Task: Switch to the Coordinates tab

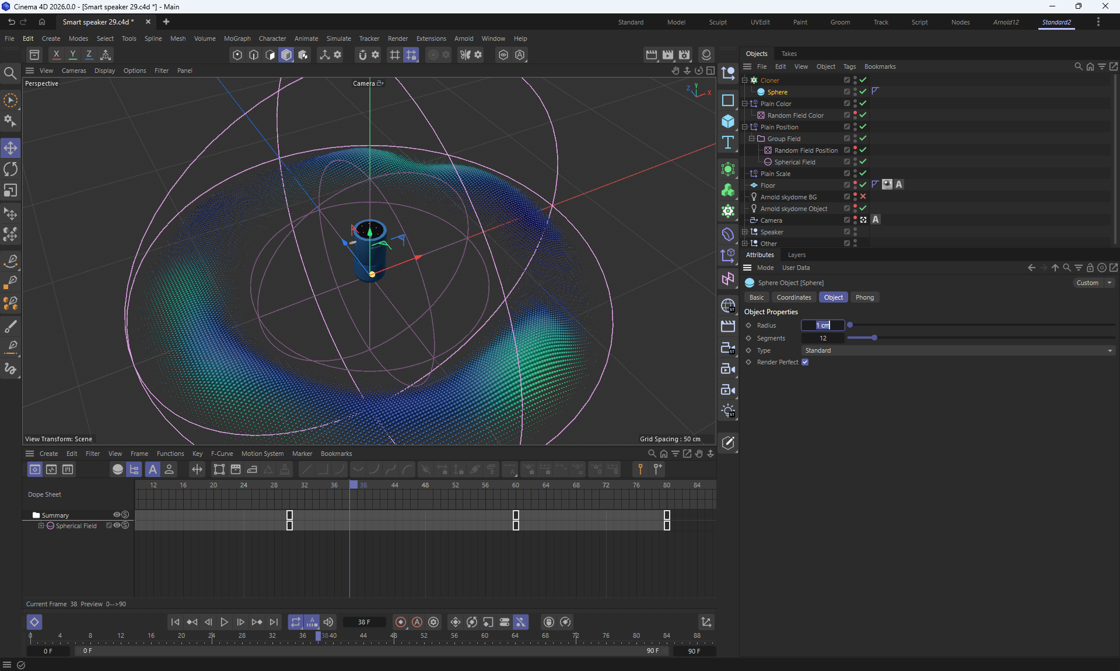Action: coord(793,297)
